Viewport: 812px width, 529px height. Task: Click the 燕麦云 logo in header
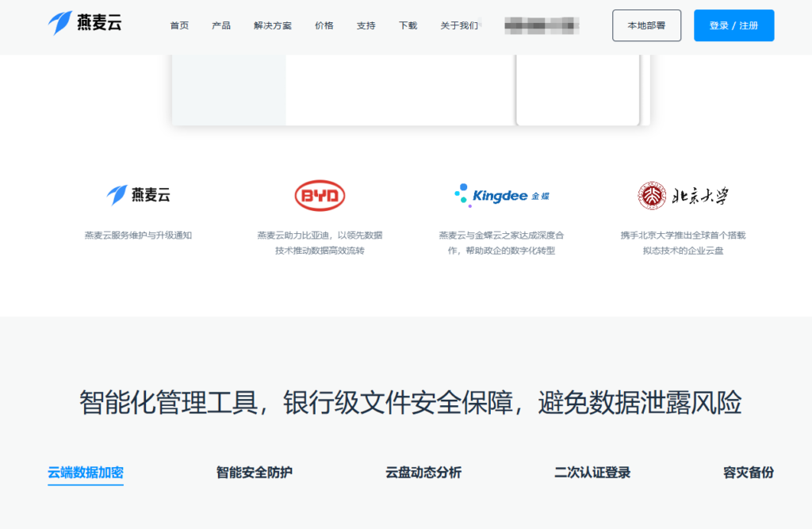84,24
